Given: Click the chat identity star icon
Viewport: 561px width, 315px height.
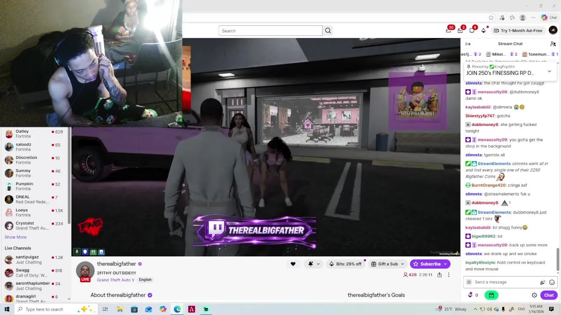Looking at the screenshot, I should tap(469, 282).
